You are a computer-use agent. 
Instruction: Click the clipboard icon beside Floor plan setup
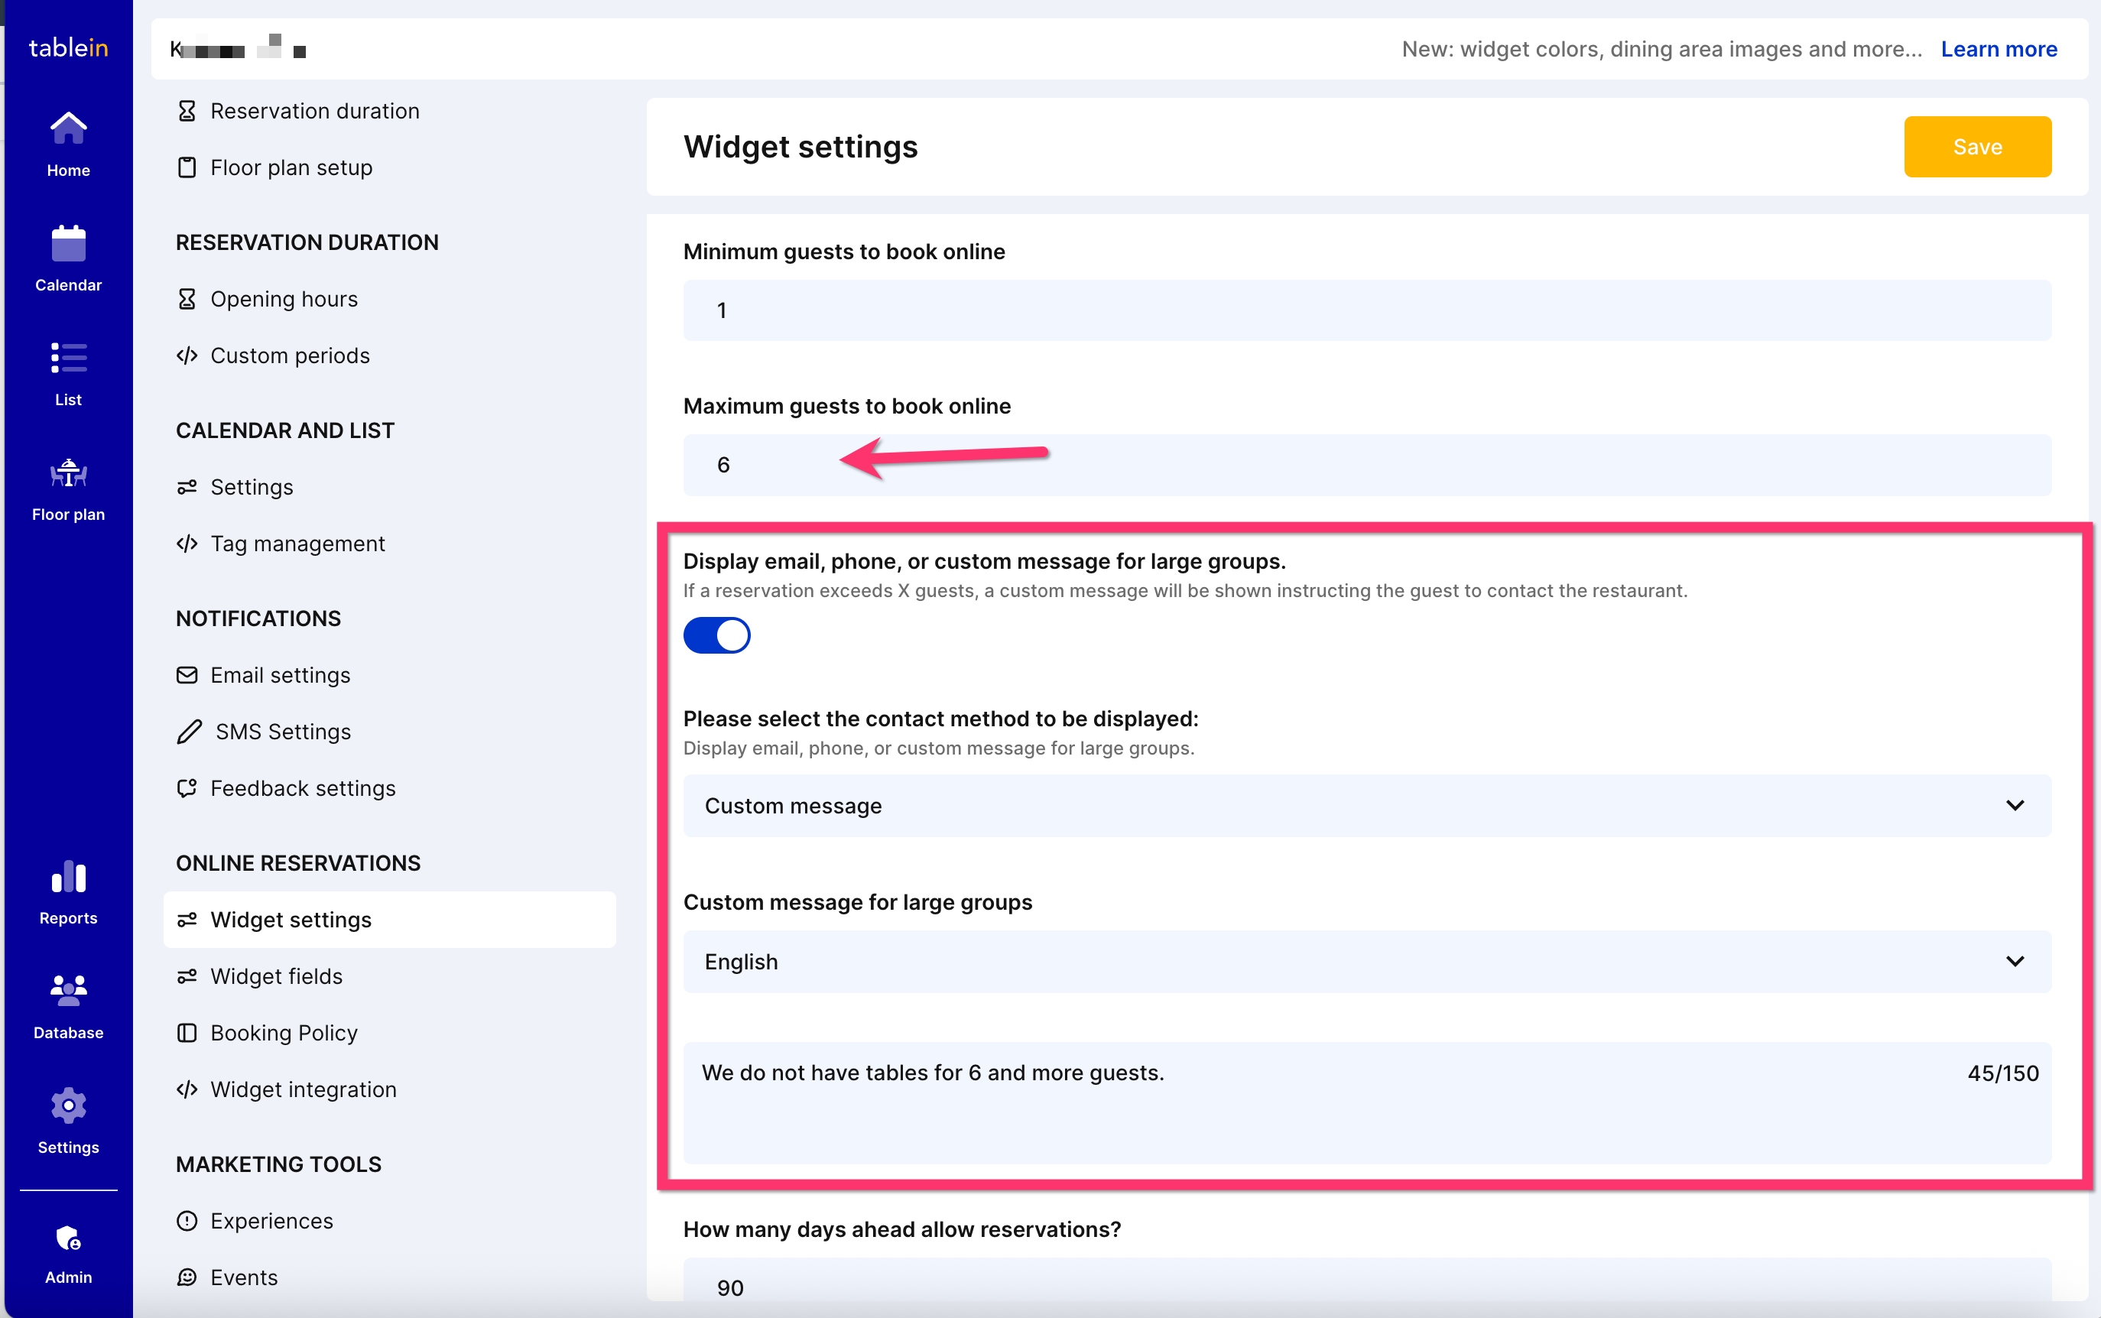point(187,167)
